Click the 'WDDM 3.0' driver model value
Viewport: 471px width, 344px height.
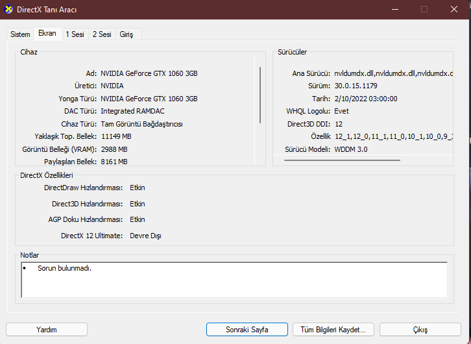(x=351, y=149)
